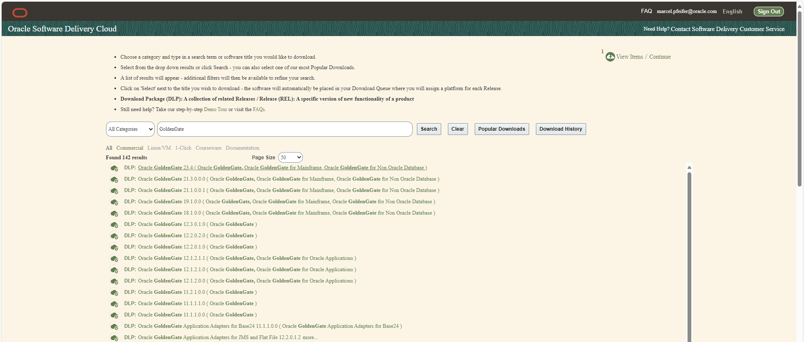This screenshot has height=342, width=804.
Task: Add GoldenGate 21.1.0.0.1 package via cloud icon
Action: point(114,191)
